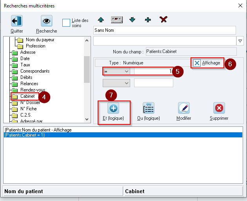
Task: Launch the Recherche eye icon
Action: [47, 21]
